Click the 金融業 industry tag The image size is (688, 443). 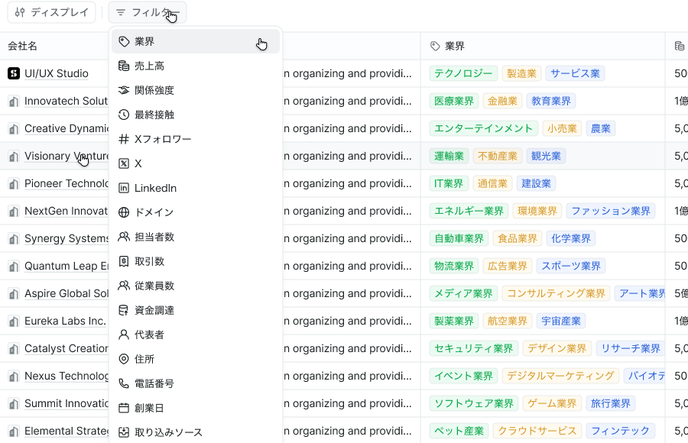tap(503, 102)
